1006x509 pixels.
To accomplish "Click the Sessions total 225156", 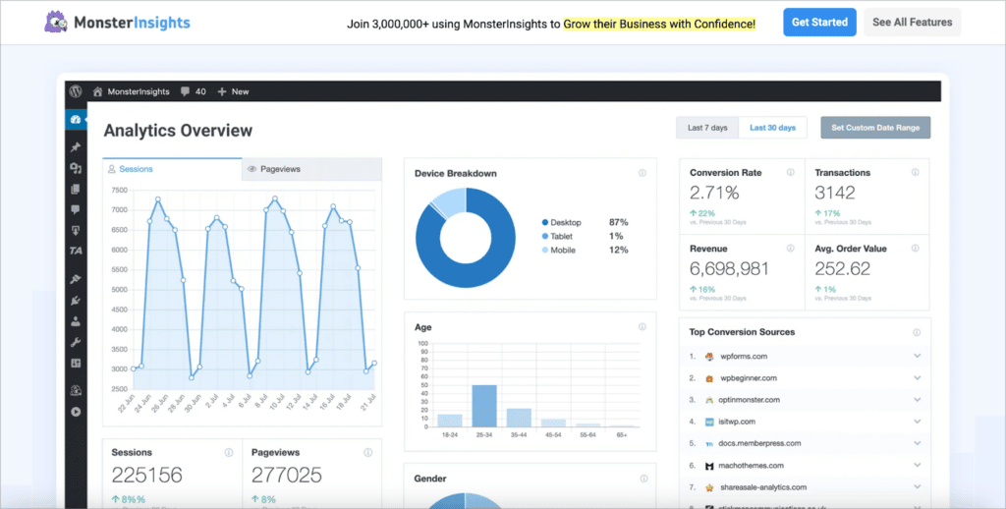I will (147, 475).
